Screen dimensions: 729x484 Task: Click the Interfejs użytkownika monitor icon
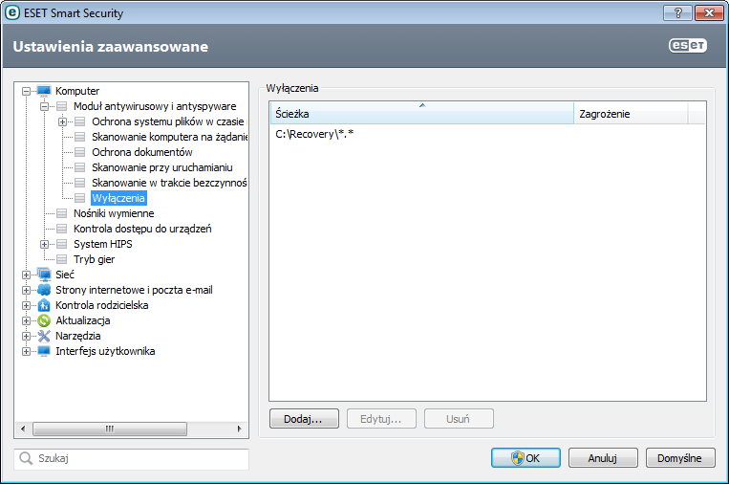pos(44,351)
